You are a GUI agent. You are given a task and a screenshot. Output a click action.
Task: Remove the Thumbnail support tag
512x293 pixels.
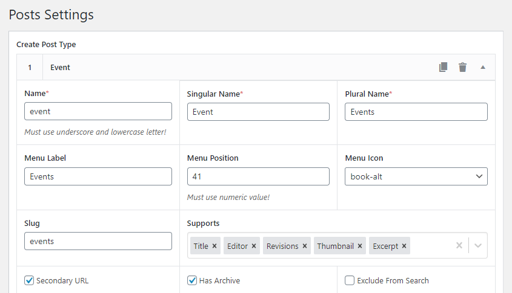tap(360, 246)
